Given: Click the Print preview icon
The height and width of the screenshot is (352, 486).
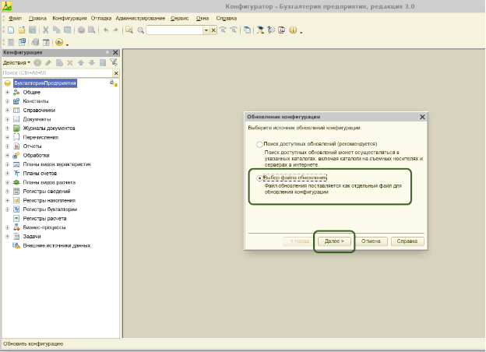Looking at the screenshot, I should coord(92,30).
